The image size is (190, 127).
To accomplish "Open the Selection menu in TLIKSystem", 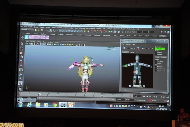I will (x=128, y=44).
